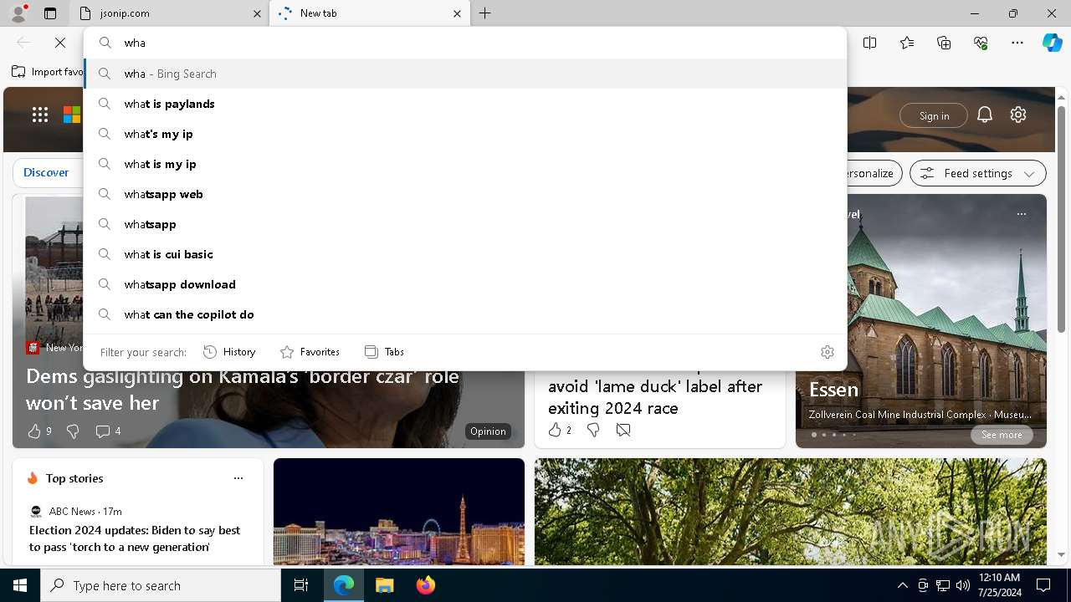Viewport: 1071px width, 602px height.
Task: Open the Election 2024 updates headline
Action: 135,538
